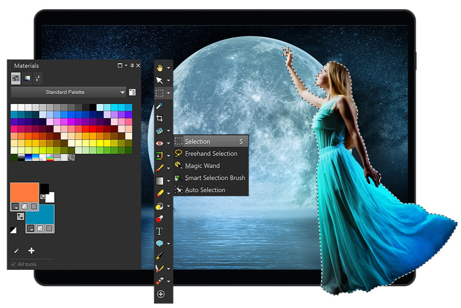Toggle the Materials panel auto-hide pin
461x308 pixels.
coord(132,65)
